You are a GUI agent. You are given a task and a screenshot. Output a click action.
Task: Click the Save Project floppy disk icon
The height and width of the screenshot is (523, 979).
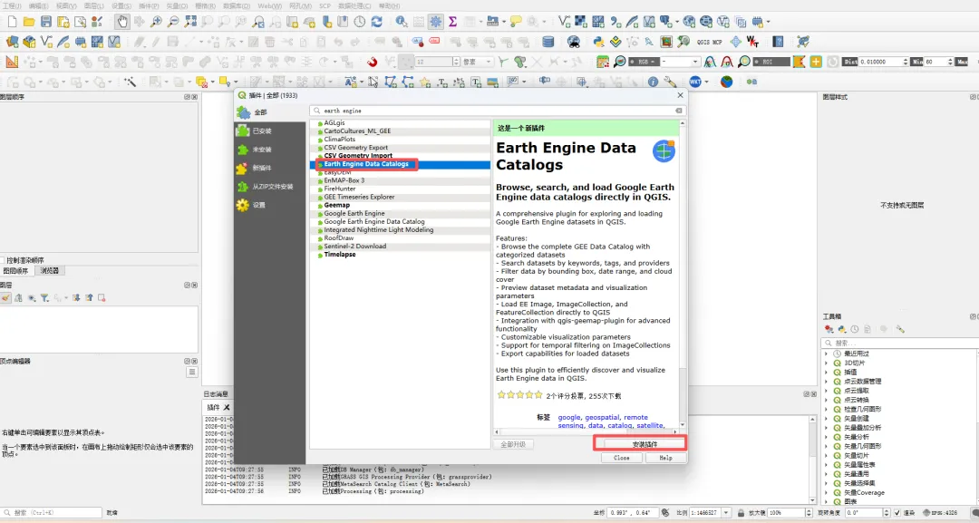coord(46,22)
